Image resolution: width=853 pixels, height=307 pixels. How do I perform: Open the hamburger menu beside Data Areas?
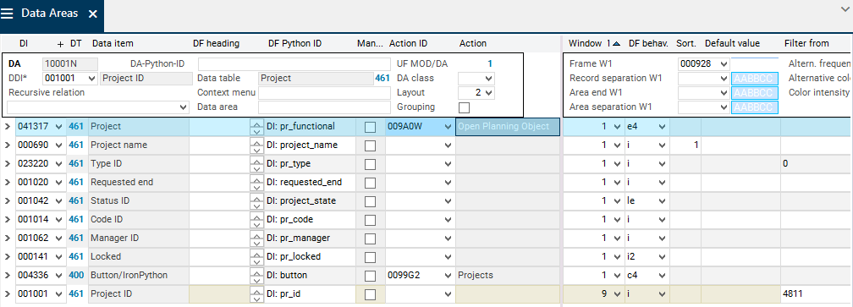(x=7, y=14)
